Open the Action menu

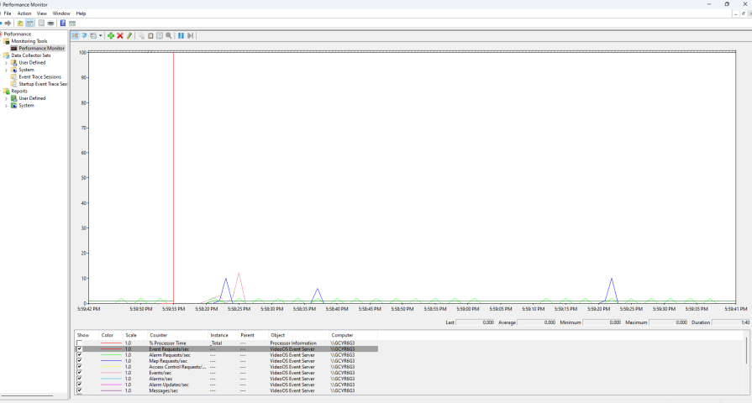coord(24,13)
